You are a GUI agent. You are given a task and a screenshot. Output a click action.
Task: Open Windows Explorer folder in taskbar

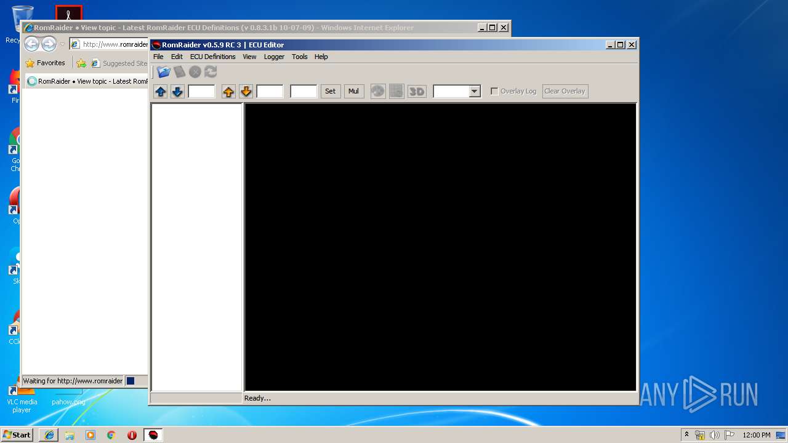click(x=70, y=435)
